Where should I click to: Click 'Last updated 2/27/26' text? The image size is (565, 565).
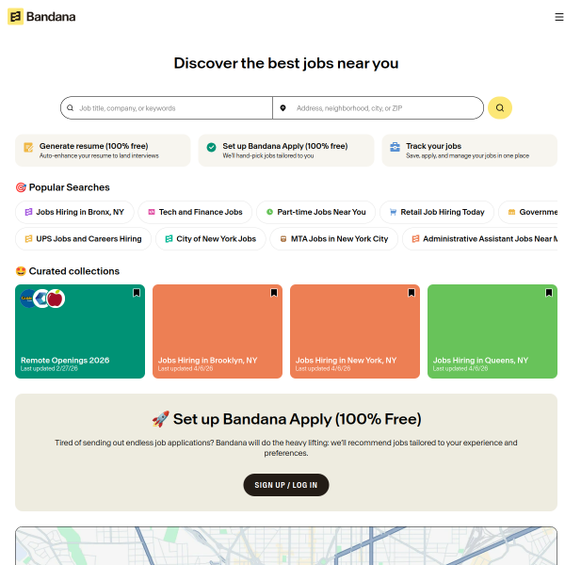tap(49, 368)
